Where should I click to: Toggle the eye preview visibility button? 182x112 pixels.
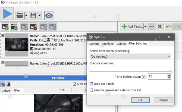[49, 15]
